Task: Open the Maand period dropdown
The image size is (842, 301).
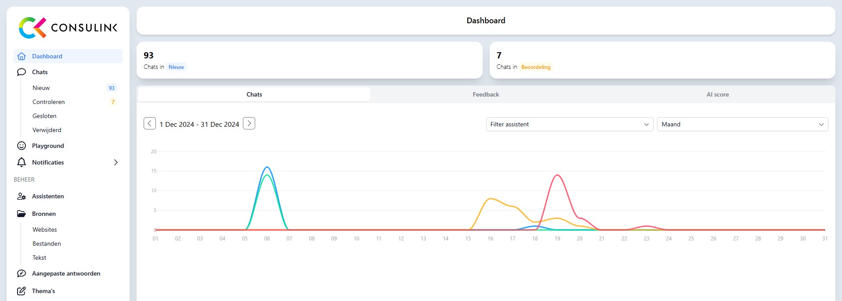Action: coord(742,124)
